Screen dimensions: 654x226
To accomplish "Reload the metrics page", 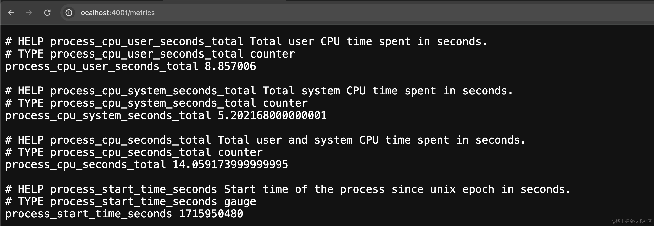I will (48, 12).
